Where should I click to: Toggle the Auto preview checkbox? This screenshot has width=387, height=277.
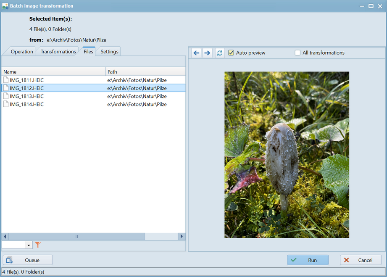pos(231,53)
